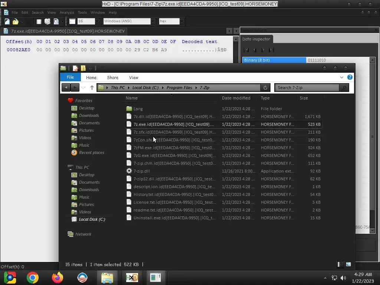This screenshot has width=380, height=285.
Task: Open the dropdown arrow beside HxD Open icon
Action: (x=22, y=21)
